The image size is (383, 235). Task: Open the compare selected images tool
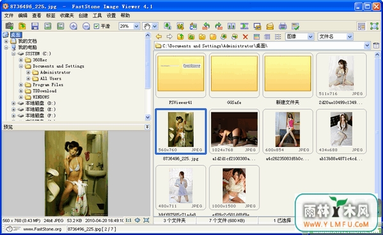(x=231, y=26)
